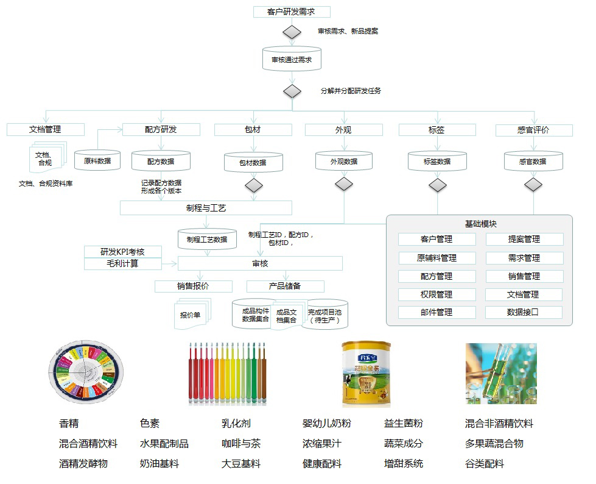
Task: Click the 文档、合规 document stack icon
Action: point(48,157)
